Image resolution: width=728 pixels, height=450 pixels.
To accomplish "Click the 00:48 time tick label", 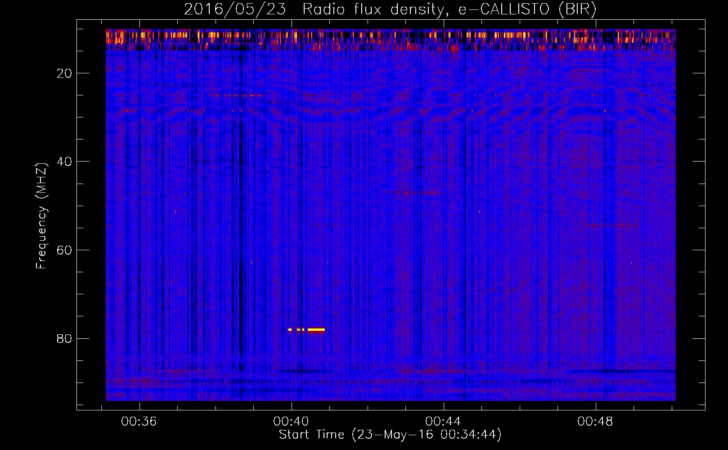I will pyautogui.click(x=595, y=422).
